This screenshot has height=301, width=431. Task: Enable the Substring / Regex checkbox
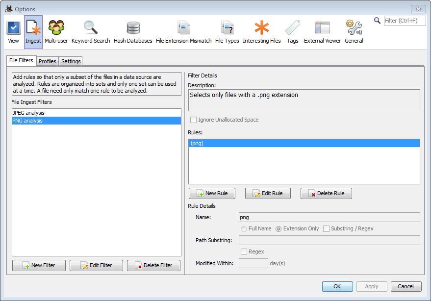(x=327, y=229)
